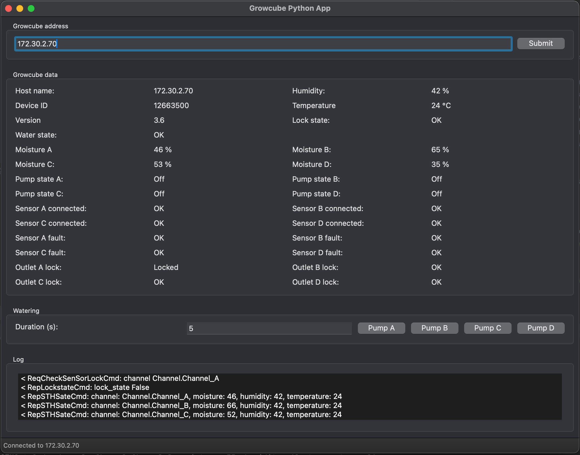The height and width of the screenshot is (455, 580).
Task: Start watering with Pump B
Action: (434, 328)
